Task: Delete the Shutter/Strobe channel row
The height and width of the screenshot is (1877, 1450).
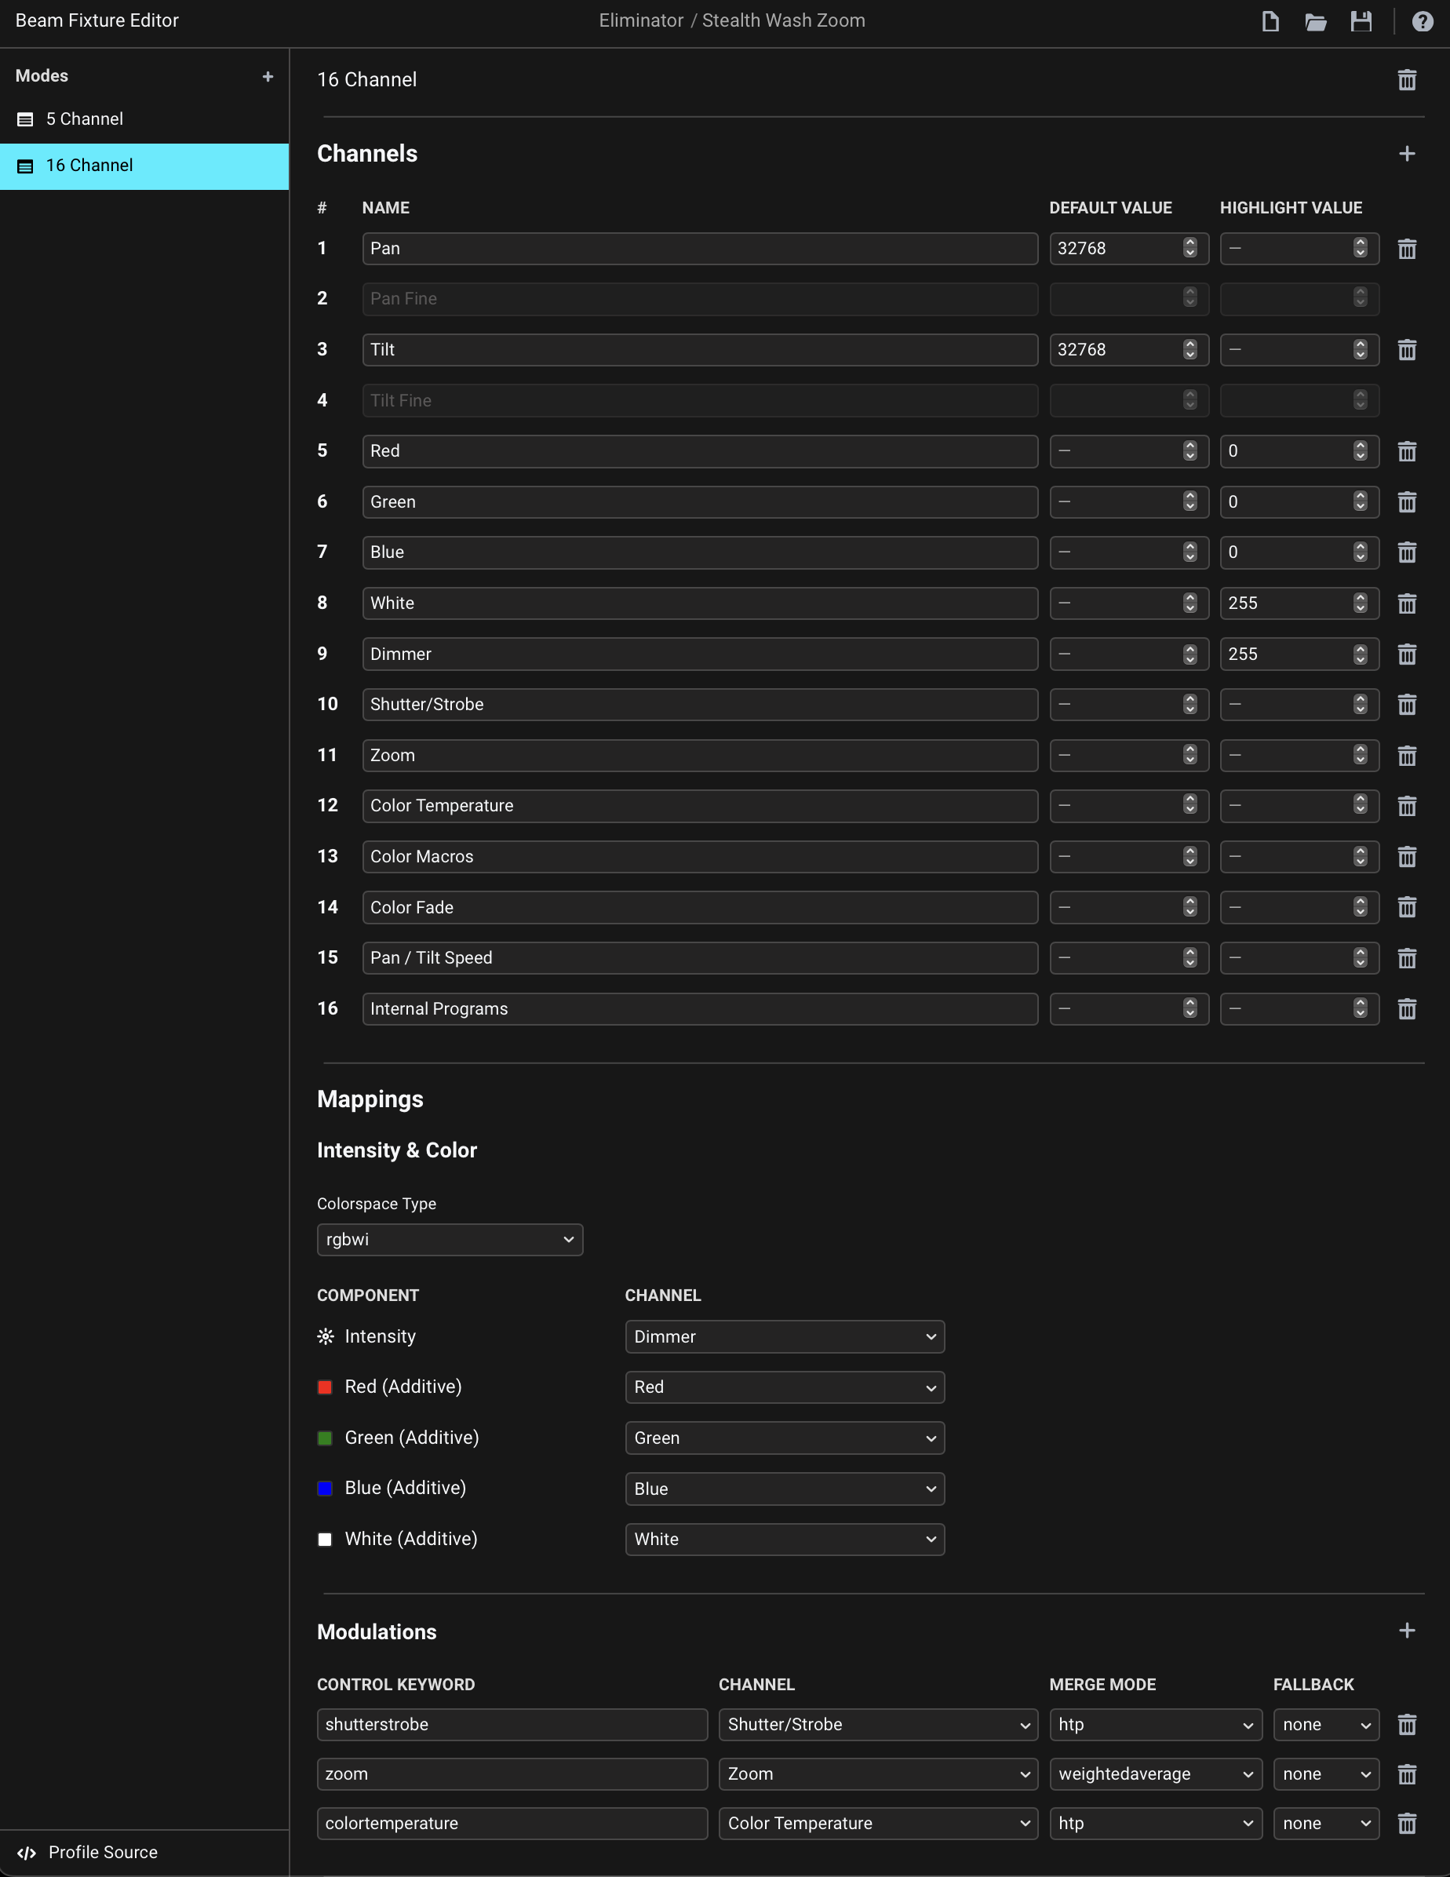Action: (1406, 705)
